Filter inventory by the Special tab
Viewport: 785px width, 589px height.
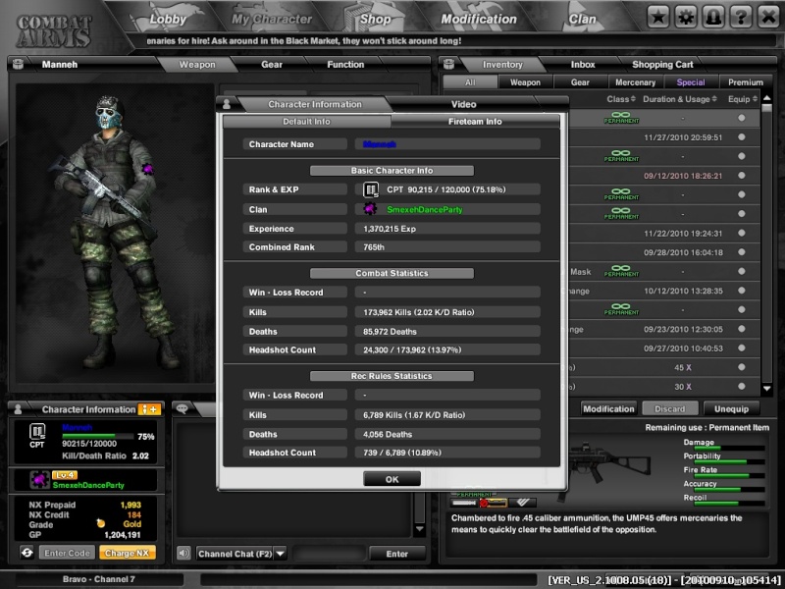click(691, 82)
